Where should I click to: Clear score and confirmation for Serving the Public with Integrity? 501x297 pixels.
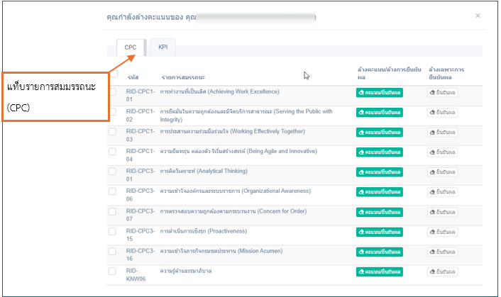pyautogui.click(x=379, y=112)
